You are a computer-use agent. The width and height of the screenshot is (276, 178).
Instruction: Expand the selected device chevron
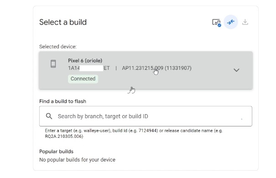(236, 70)
